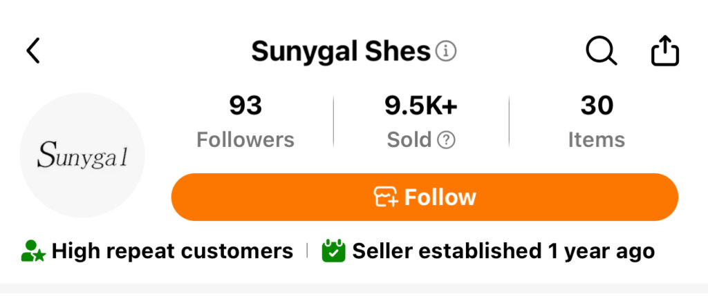Tap the Followers label
This screenshot has height=301, width=708.
(x=245, y=139)
